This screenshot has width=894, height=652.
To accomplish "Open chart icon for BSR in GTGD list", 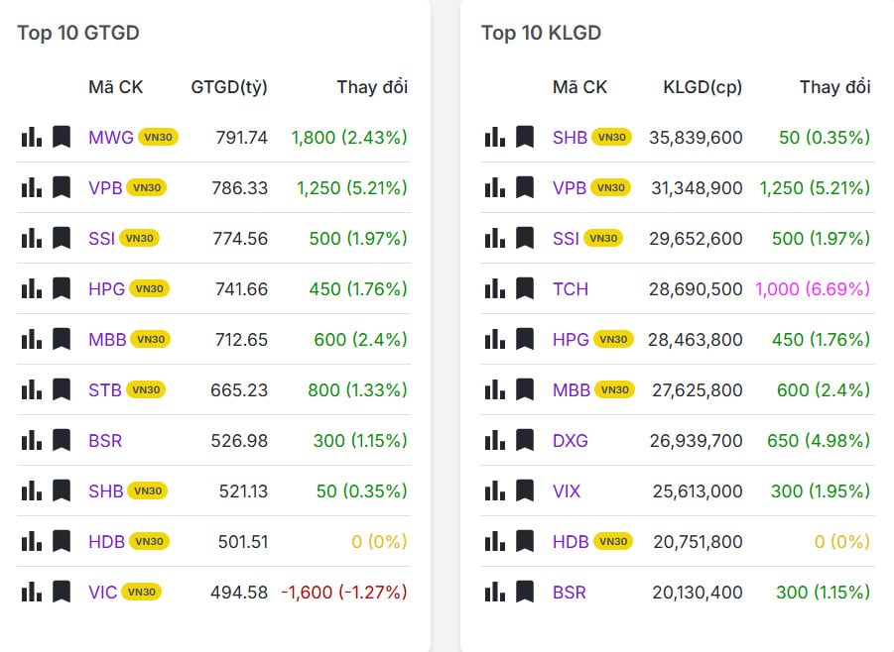I will 31,440.
